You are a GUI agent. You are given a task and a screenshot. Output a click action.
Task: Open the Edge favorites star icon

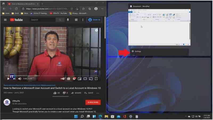pos(83,9)
